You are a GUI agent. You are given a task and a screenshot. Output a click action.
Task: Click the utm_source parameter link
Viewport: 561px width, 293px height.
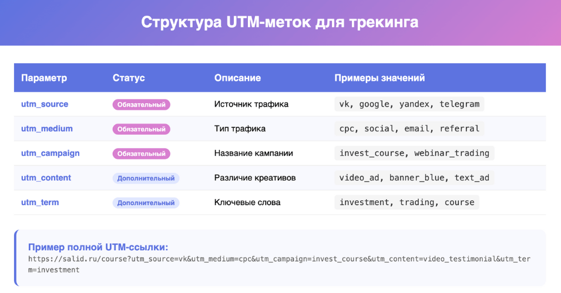pyautogui.click(x=45, y=104)
